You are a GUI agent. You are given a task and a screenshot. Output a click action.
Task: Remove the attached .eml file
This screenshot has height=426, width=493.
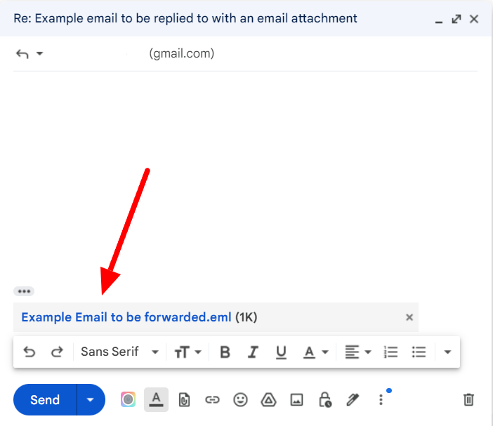tap(409, 317)
